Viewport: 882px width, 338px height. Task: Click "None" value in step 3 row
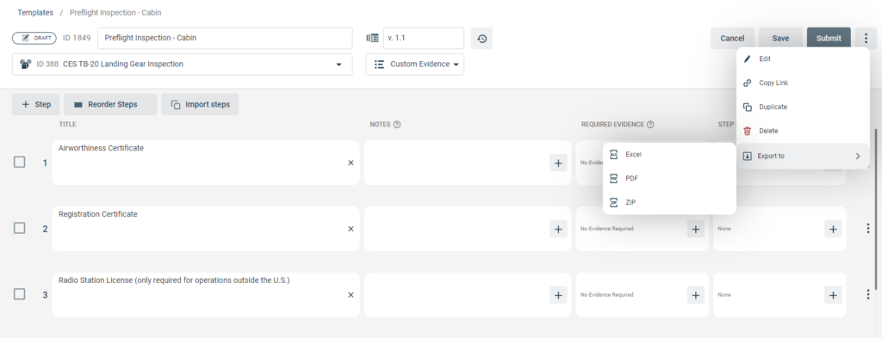[x=724, y=295]
